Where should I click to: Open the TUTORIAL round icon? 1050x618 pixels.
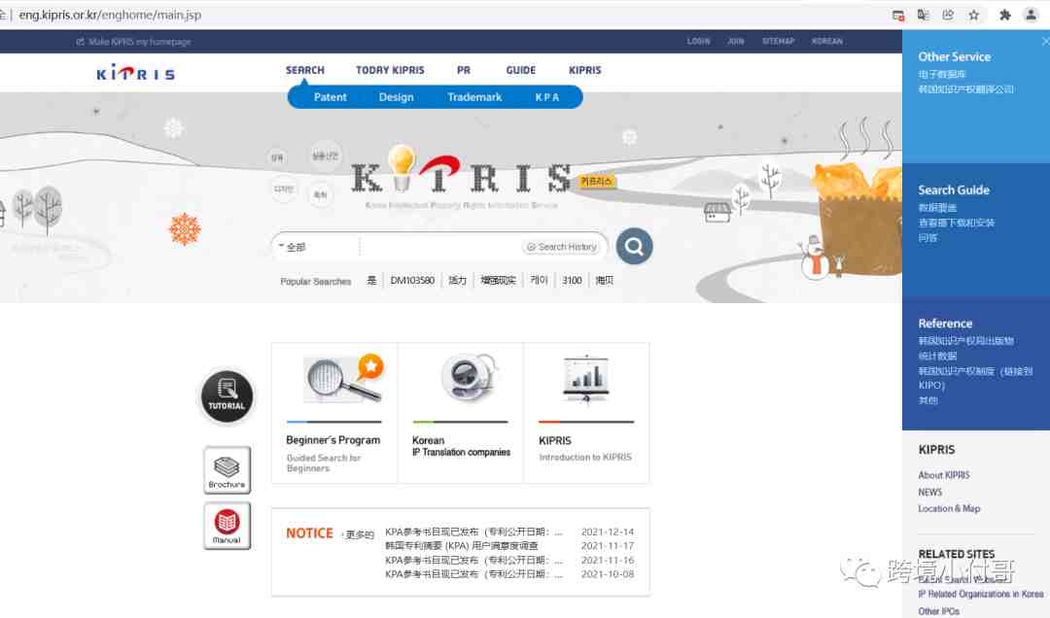point(227,396)
